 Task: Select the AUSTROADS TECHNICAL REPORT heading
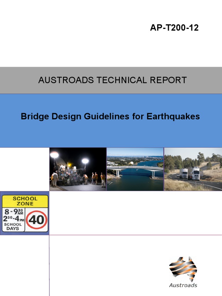tap(112, 80)
